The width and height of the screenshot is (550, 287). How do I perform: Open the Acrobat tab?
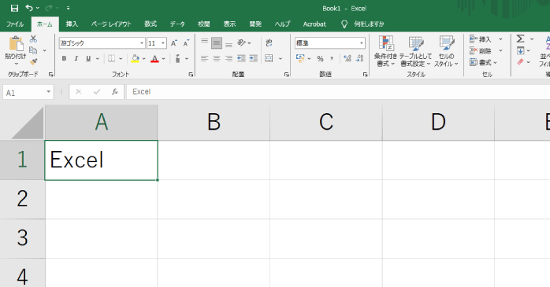pos(314,24)
